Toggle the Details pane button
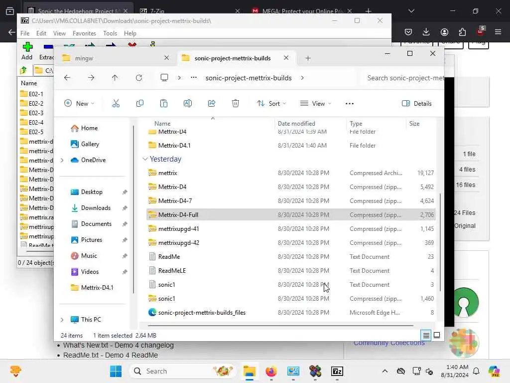The image size is (510, 383). 417,104
